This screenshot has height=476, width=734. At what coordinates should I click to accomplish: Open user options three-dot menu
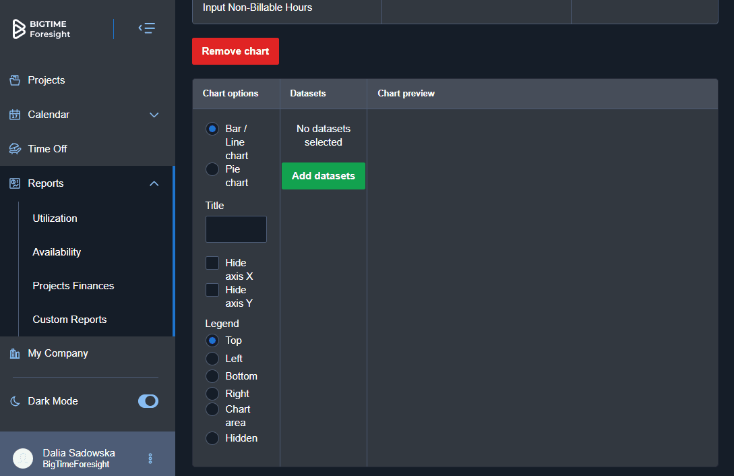150,458
